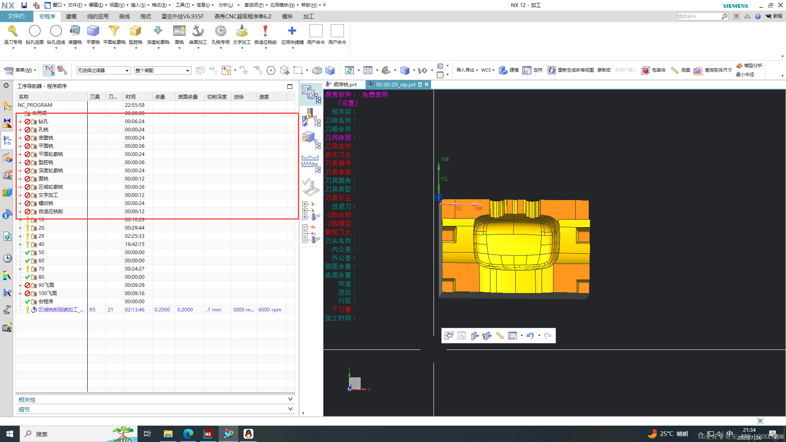Expand the 螺纹铣 program group
786x442 pixels.
[x=20, y=203]
